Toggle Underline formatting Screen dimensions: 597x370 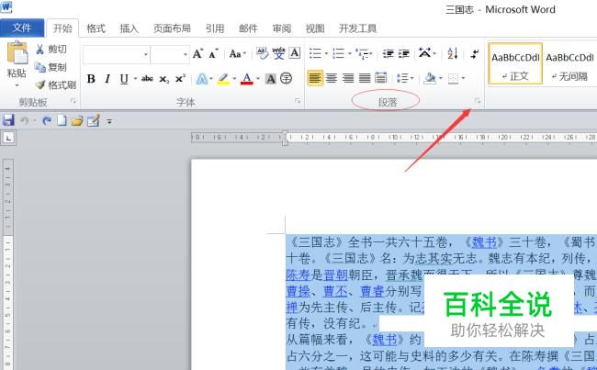tap(124, 79)
